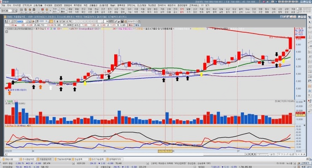Viewport: 312px width, 168px height.
Task: Open the 차트 menu
Action: (x=85, y=6)
